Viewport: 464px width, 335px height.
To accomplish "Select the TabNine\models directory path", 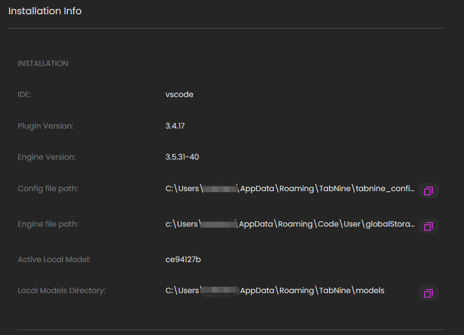I will point(275,291).
